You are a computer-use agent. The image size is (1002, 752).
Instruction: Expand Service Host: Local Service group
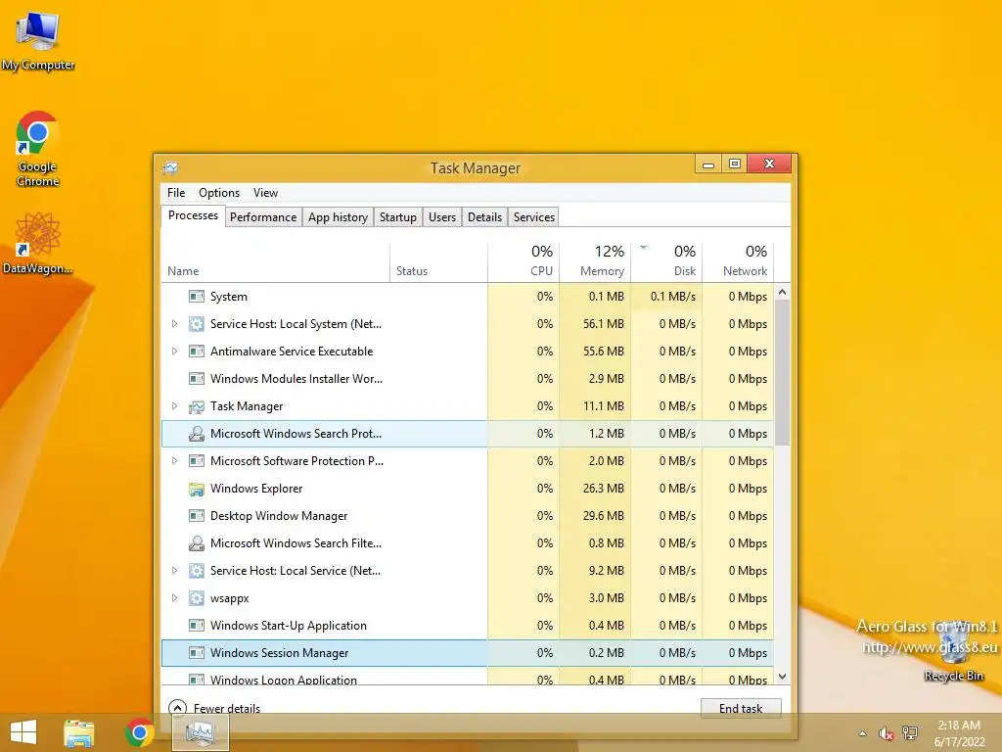click(174, 571)
